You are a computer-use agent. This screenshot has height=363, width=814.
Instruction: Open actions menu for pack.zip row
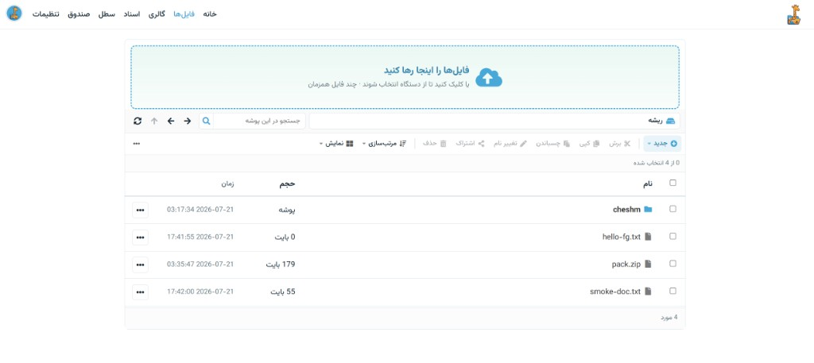140,265
